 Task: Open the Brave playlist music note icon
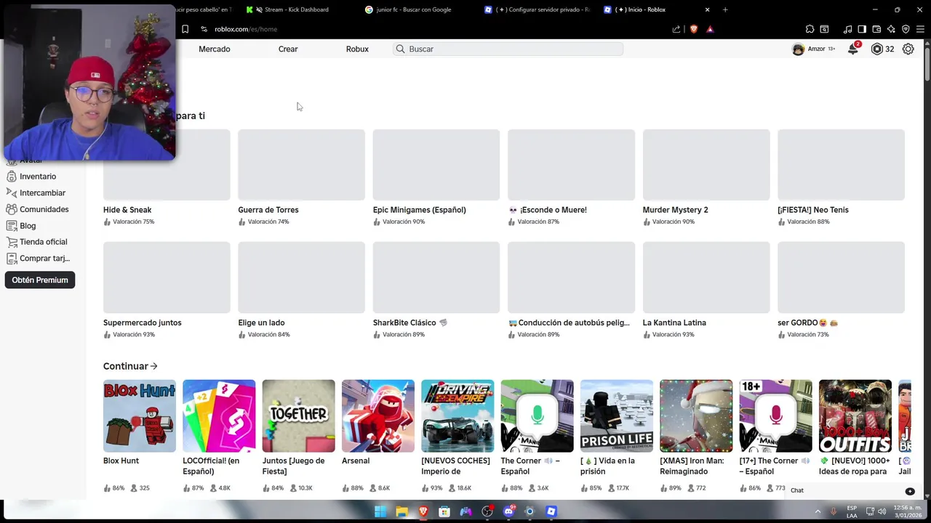point(847,29)
